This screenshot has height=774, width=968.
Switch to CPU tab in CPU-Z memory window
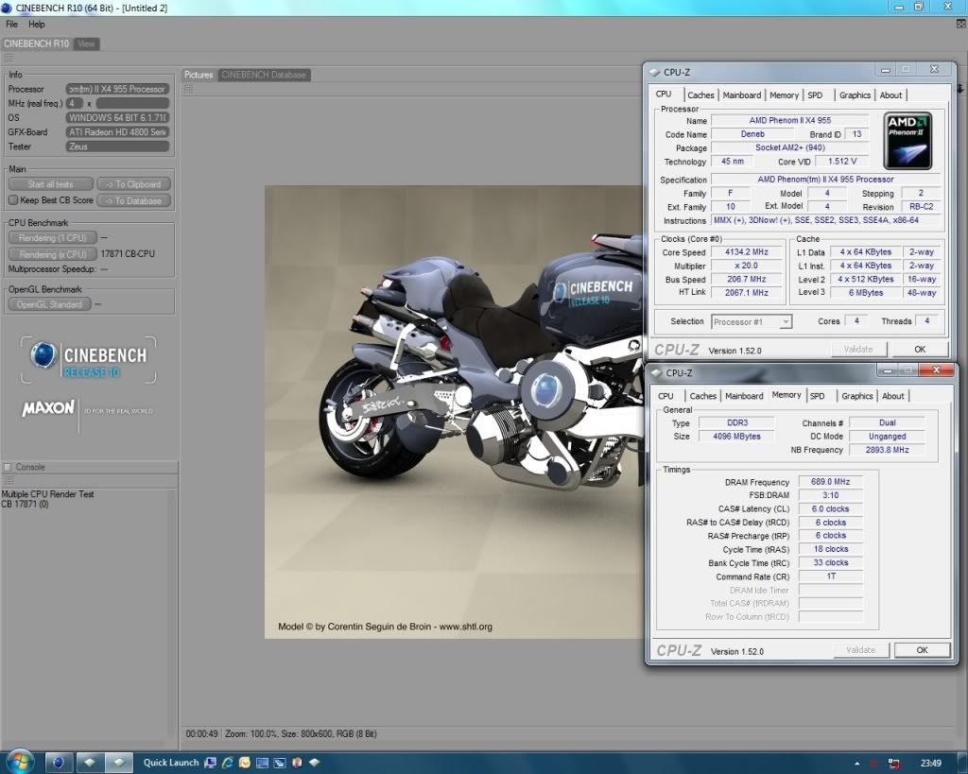click(x=665, y=396)
